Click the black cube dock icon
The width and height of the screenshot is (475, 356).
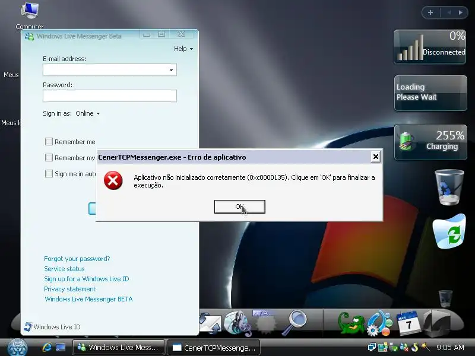[x=436, y=323]
